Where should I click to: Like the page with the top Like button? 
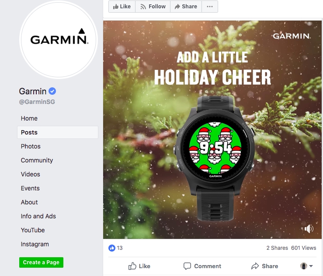pos(122,7)
